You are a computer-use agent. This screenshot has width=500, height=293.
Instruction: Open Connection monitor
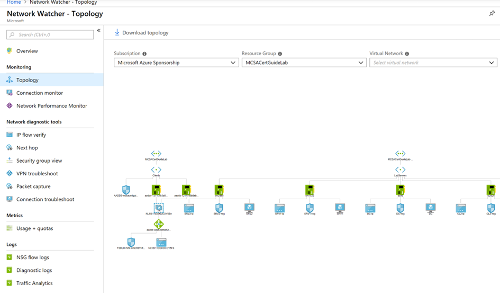pos(40,93)
